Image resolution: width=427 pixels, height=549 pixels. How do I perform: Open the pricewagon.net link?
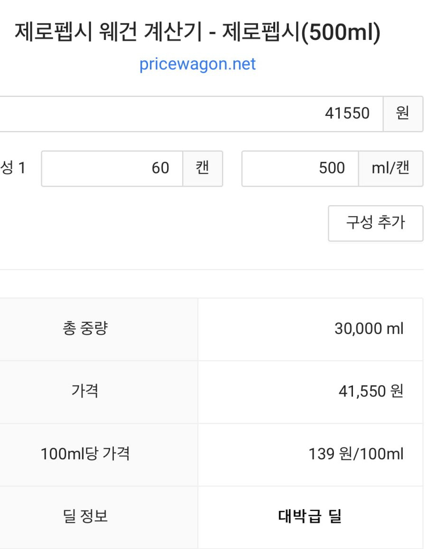(197, 64)
